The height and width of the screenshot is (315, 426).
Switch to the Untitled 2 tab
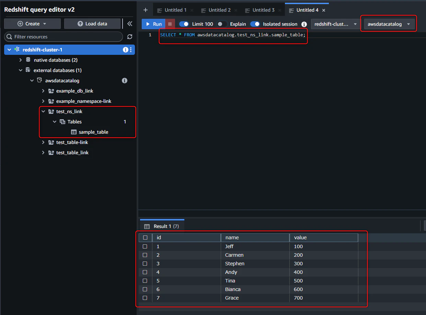point(219,10)
